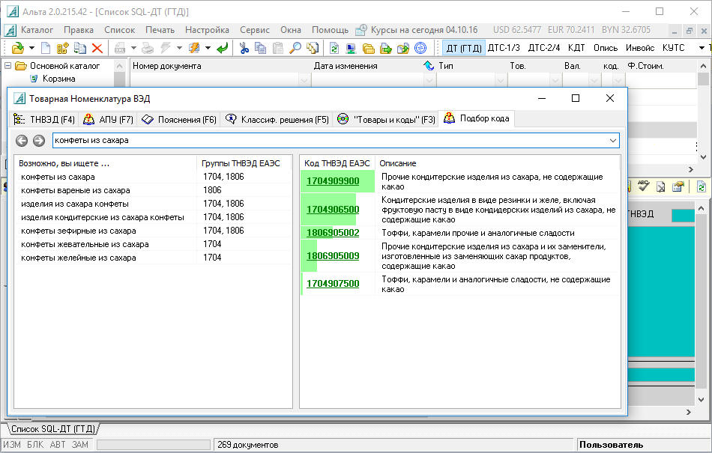
Task: Click the forward arrow in code search
Action: point(38,141)
